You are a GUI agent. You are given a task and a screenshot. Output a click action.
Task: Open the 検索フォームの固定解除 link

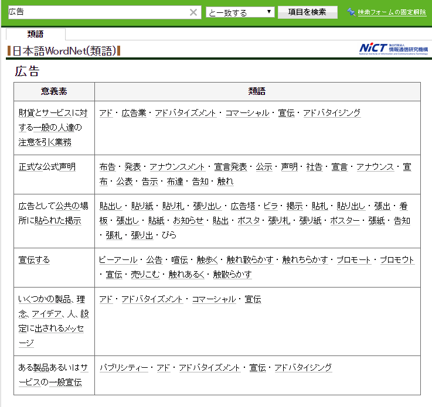point(392,12)
